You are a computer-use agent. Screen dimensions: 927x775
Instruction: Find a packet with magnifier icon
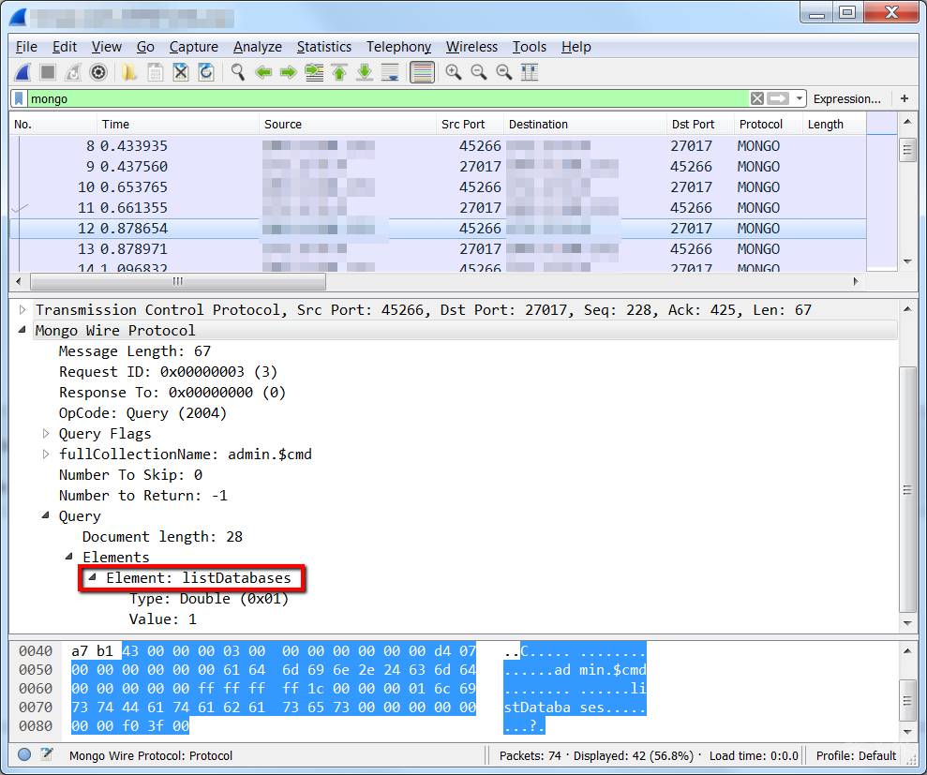point(238,73)
